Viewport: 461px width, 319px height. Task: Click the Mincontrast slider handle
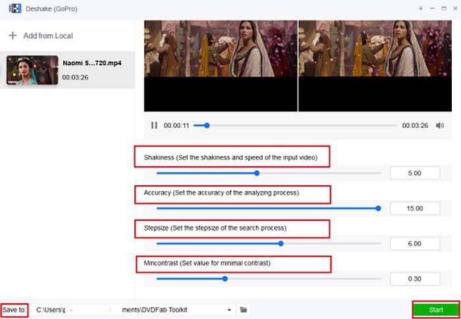[225, 279]
